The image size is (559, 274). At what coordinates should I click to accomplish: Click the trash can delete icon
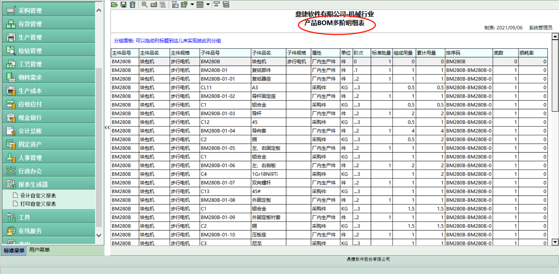tap(133, 5)
